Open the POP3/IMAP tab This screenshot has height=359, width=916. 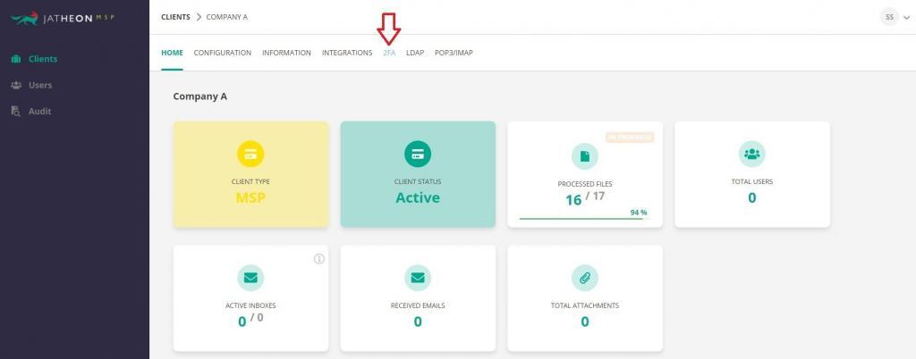pyautogui.click(x=454, y=53)
